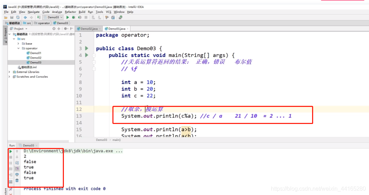Click Print icon in Run console toolbar

17,174
